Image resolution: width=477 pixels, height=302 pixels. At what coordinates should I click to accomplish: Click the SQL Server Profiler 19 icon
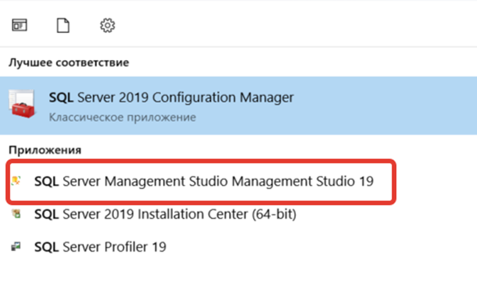[17, 246]
